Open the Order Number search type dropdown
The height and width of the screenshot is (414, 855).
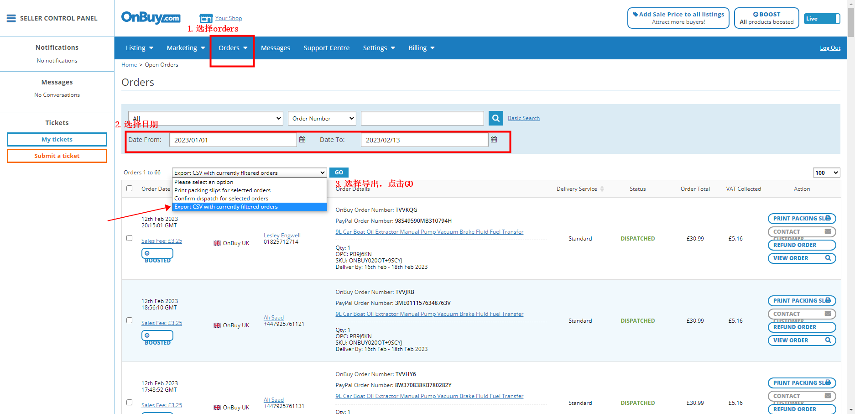click(322, 118)
